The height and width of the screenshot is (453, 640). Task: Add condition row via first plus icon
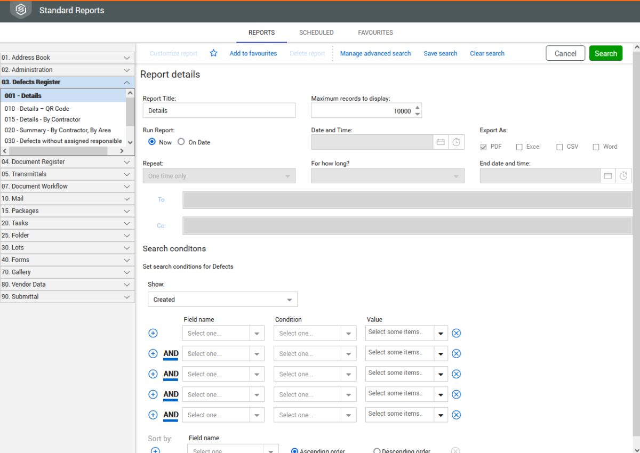(x=153, y=333)
